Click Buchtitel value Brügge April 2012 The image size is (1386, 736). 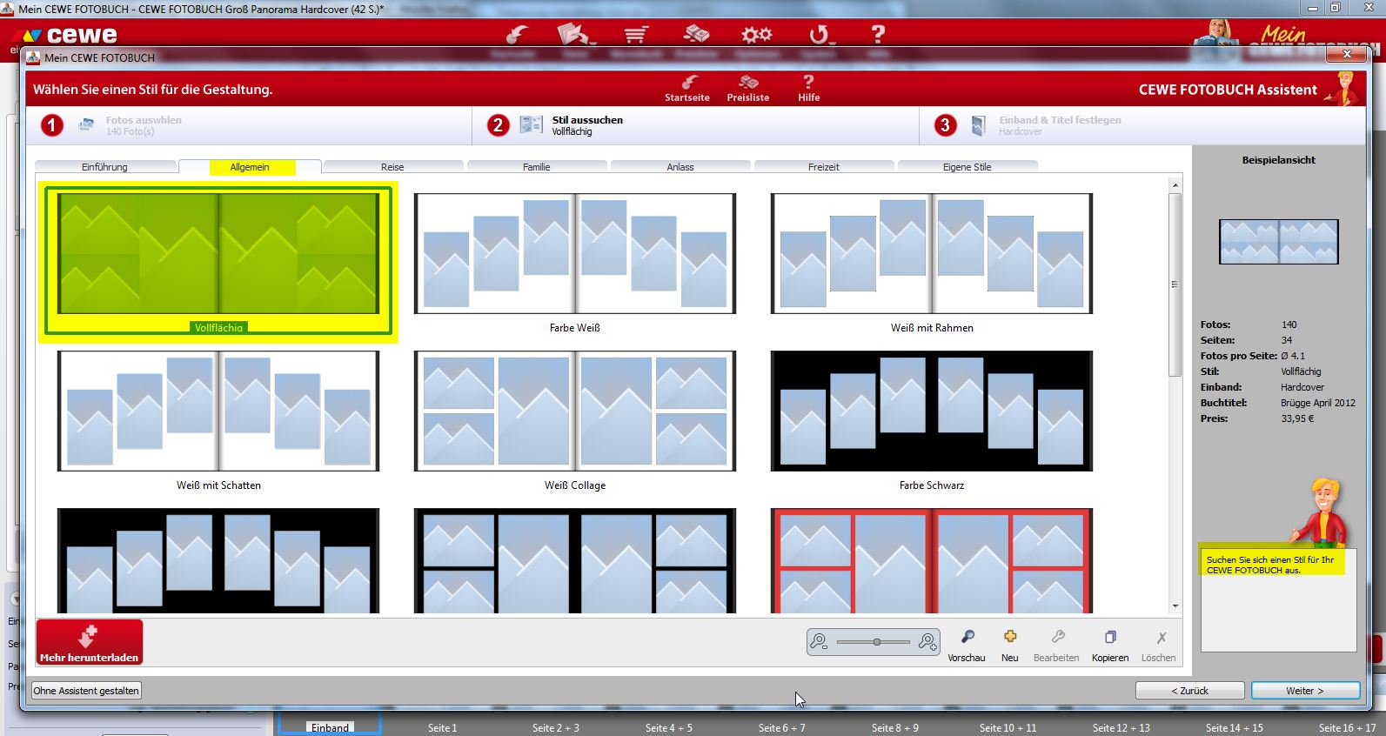point(1318,403)
